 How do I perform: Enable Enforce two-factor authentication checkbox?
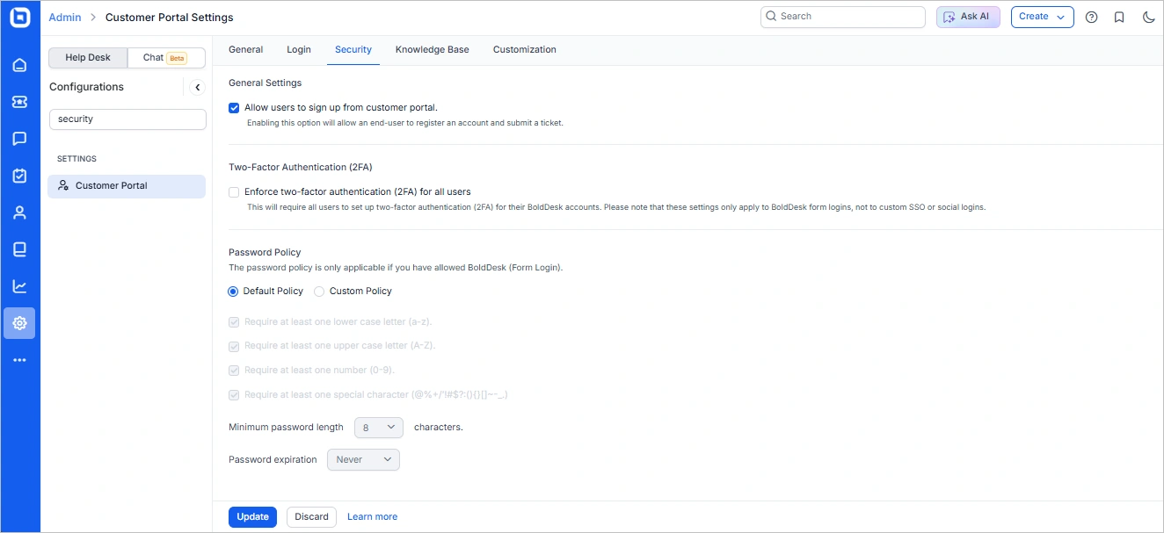coord(234,191)
